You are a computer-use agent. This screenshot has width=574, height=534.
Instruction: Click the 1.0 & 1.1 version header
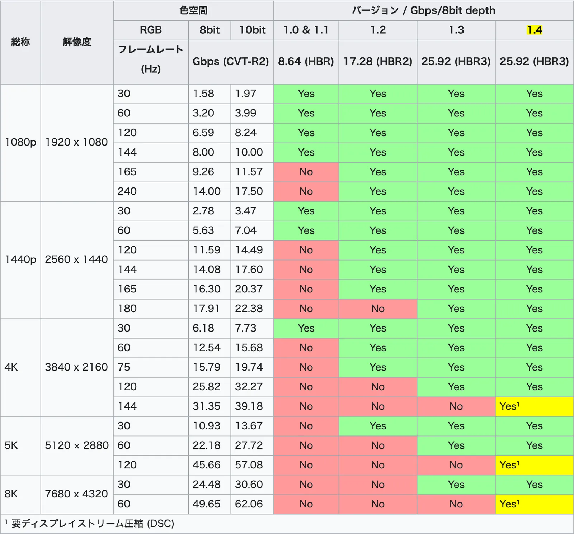click(x=306, y=30)
